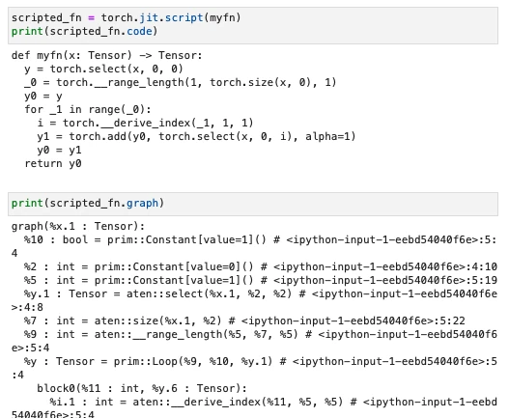Click the 'y1 = torch.add' output line
This screenshot has width=509, height=418.
196,137
